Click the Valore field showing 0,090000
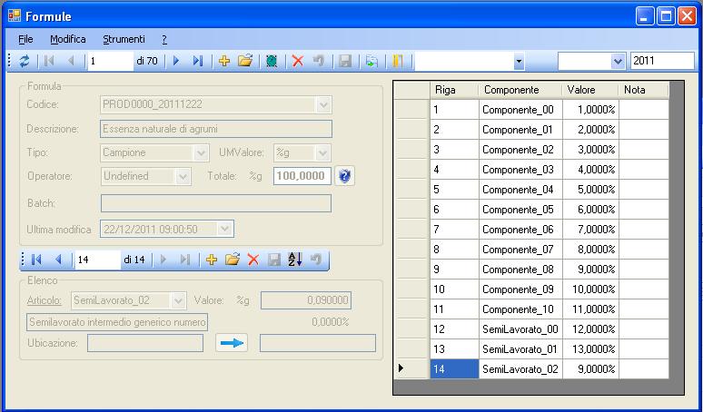Viewport: 703px width, 412px height. click(x=306, y=300)
